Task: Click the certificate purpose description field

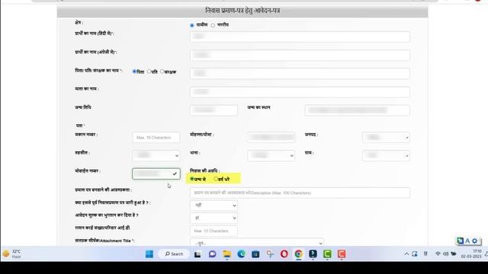Action: tap(300, 193)
